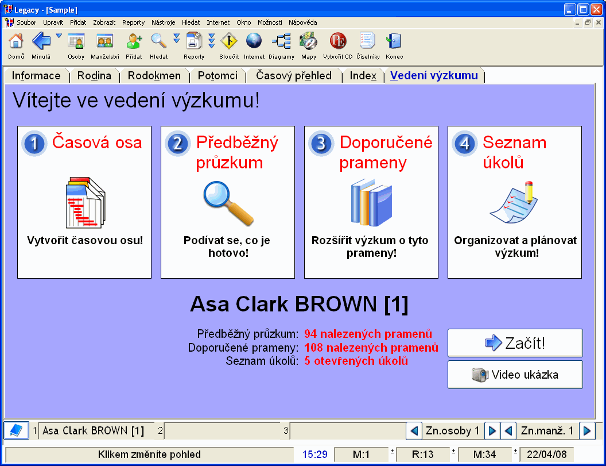606x466 pixels.
Task: Click the Časová osa heading
Action: pyautogui.click(x=98, y=143)
